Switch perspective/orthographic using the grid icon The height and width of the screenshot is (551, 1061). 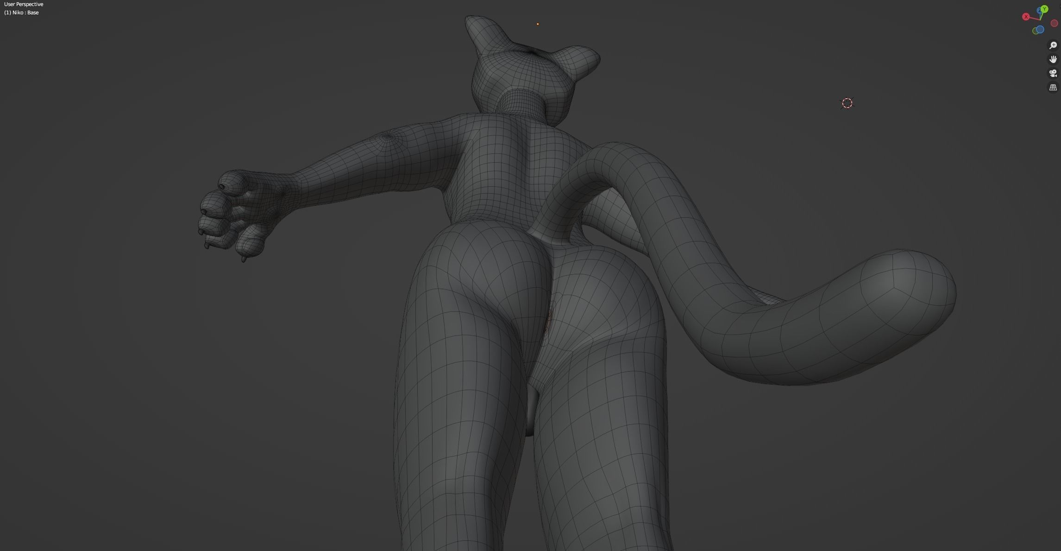[x=1053, y=87]
